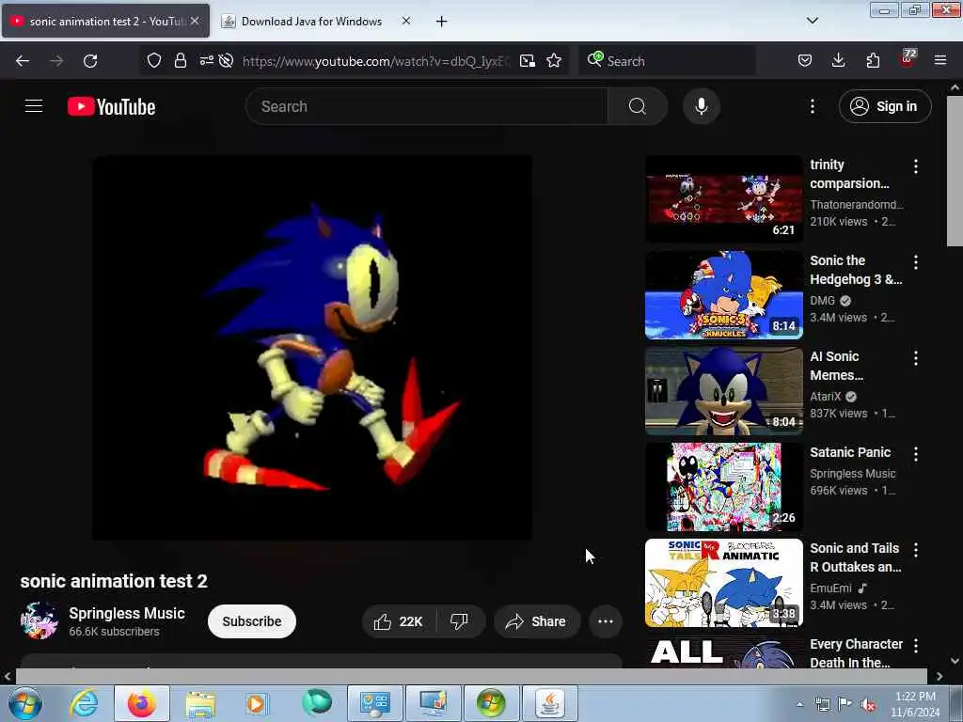This screenshot has width=963, height=722.
Task: Click the horizontal scrollbar at page bottom
Action: [471, 676]
